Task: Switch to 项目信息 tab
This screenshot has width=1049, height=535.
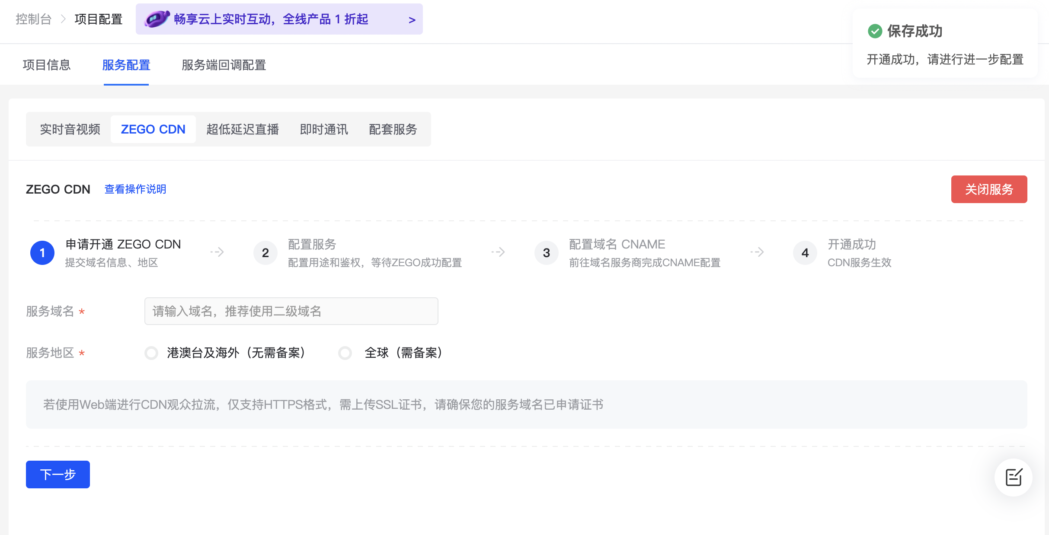Action: pyautogui.click(x=47, y=65)
